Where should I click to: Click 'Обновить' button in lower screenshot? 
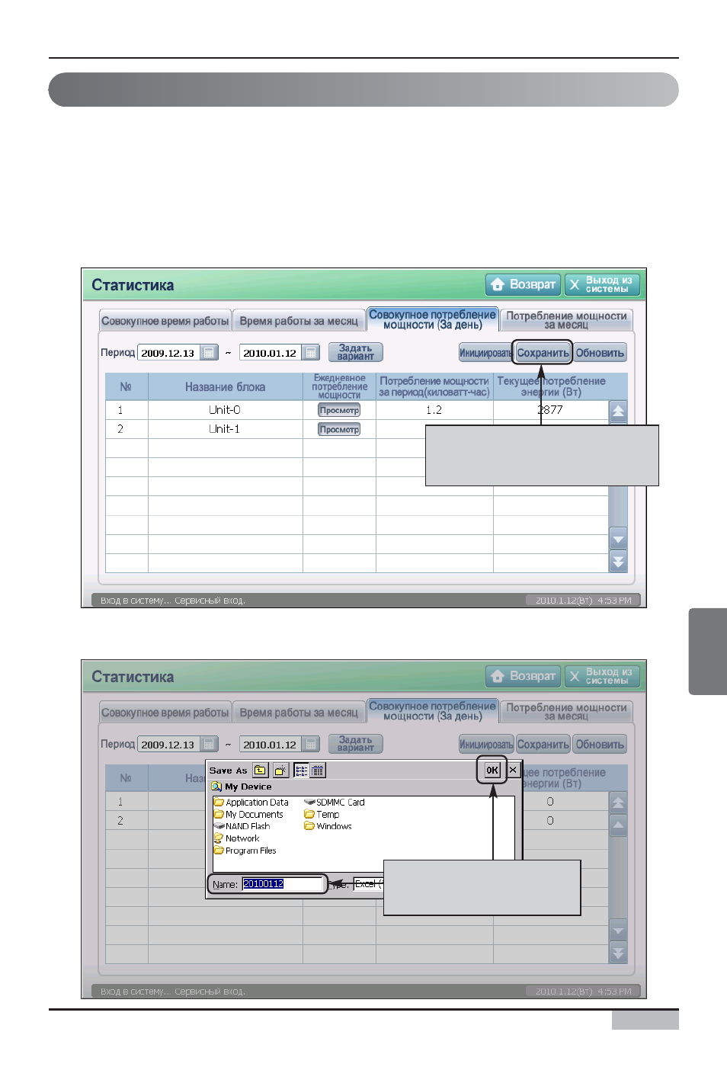point(600,745)
